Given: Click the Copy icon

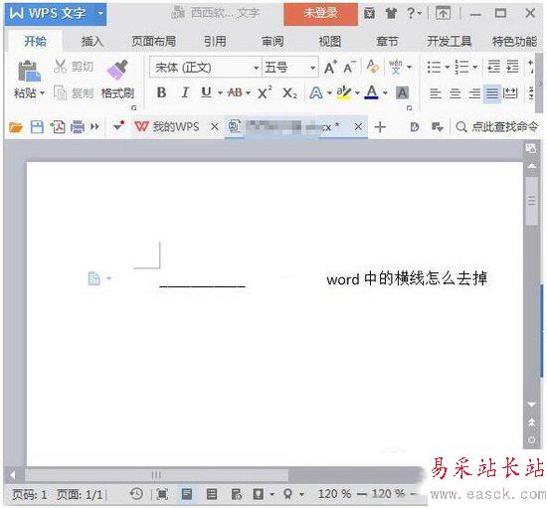Looking at the screenshot, I should (x=60, y=92).
